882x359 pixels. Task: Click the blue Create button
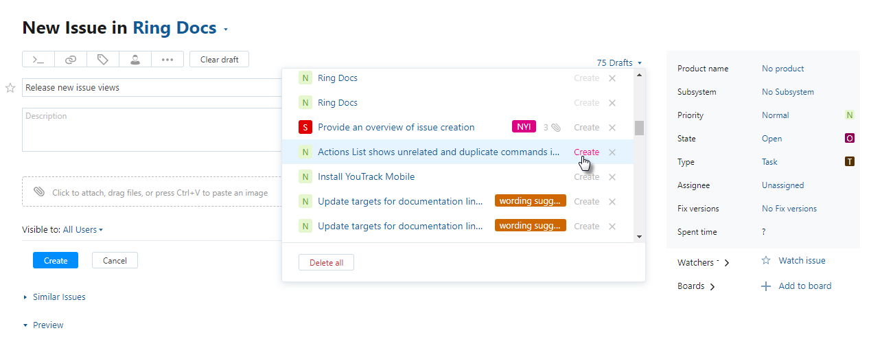(x=56, y=260)
